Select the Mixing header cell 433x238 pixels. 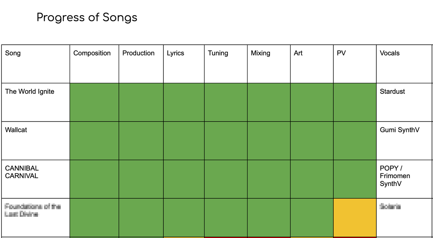[269, 64]
